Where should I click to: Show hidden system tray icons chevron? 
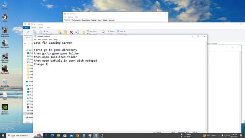219,135
